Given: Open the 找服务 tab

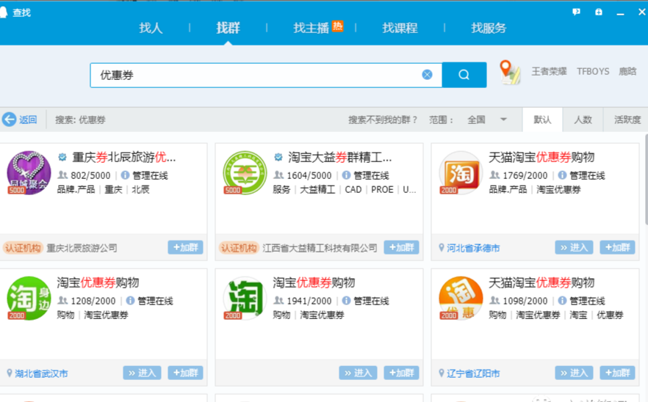Looking at the screenshot, I should 489,28.
